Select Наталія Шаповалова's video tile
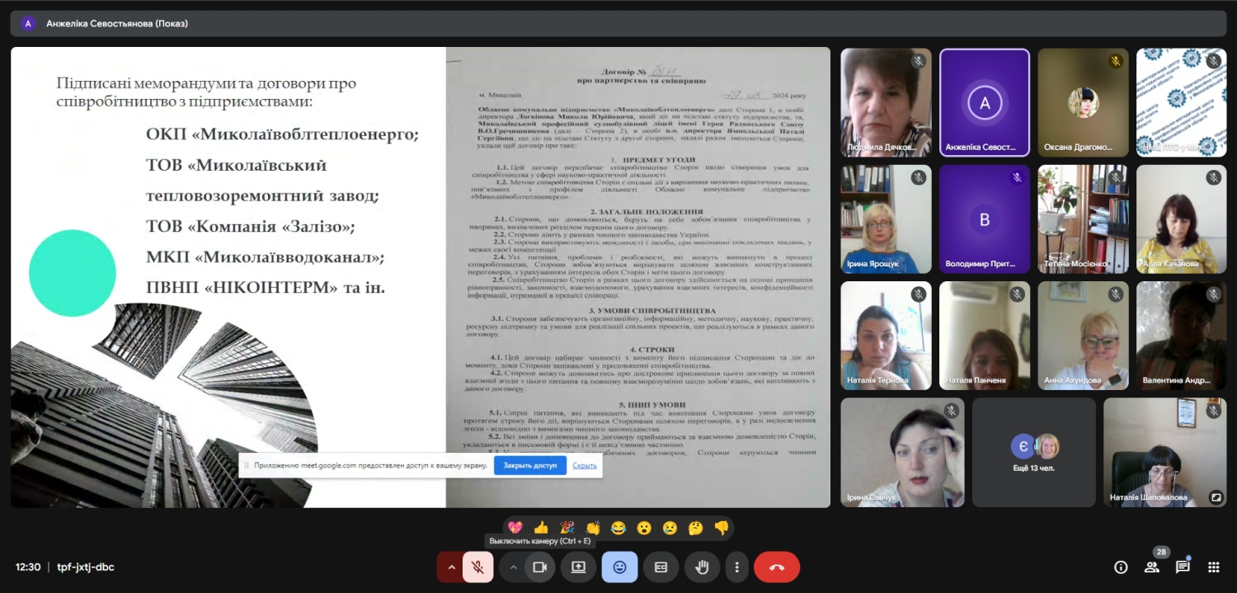 (x=1165, y=453)
